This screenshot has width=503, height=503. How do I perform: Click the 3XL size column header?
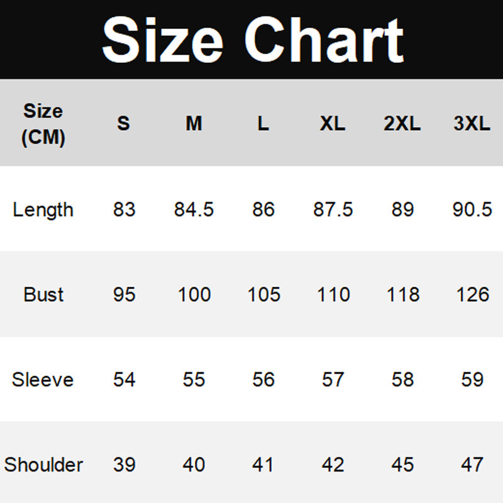(472, 124)
